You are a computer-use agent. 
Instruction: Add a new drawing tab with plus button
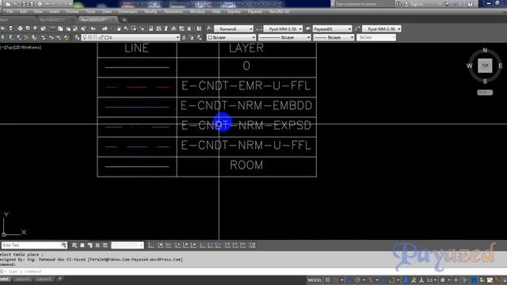[124, 20]
